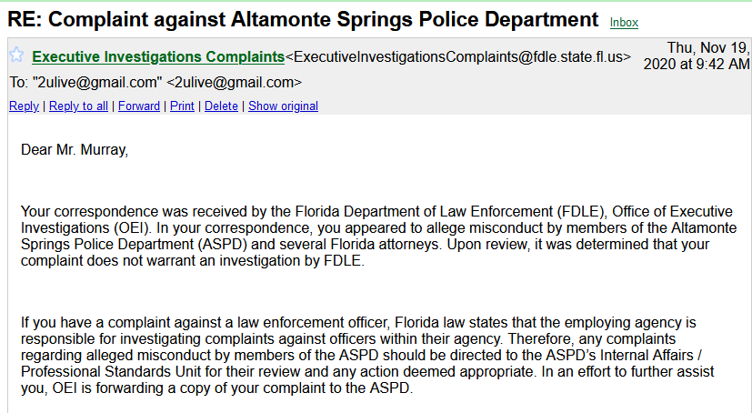Click the line 'complaint does not warrant an investigation'
The width and height of the screenshot is (752, 413).
click(x=192, y=260)
